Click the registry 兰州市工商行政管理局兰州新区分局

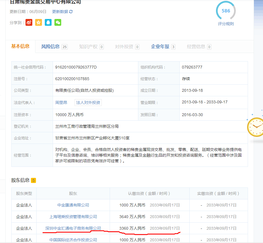(x=87, y=126)
